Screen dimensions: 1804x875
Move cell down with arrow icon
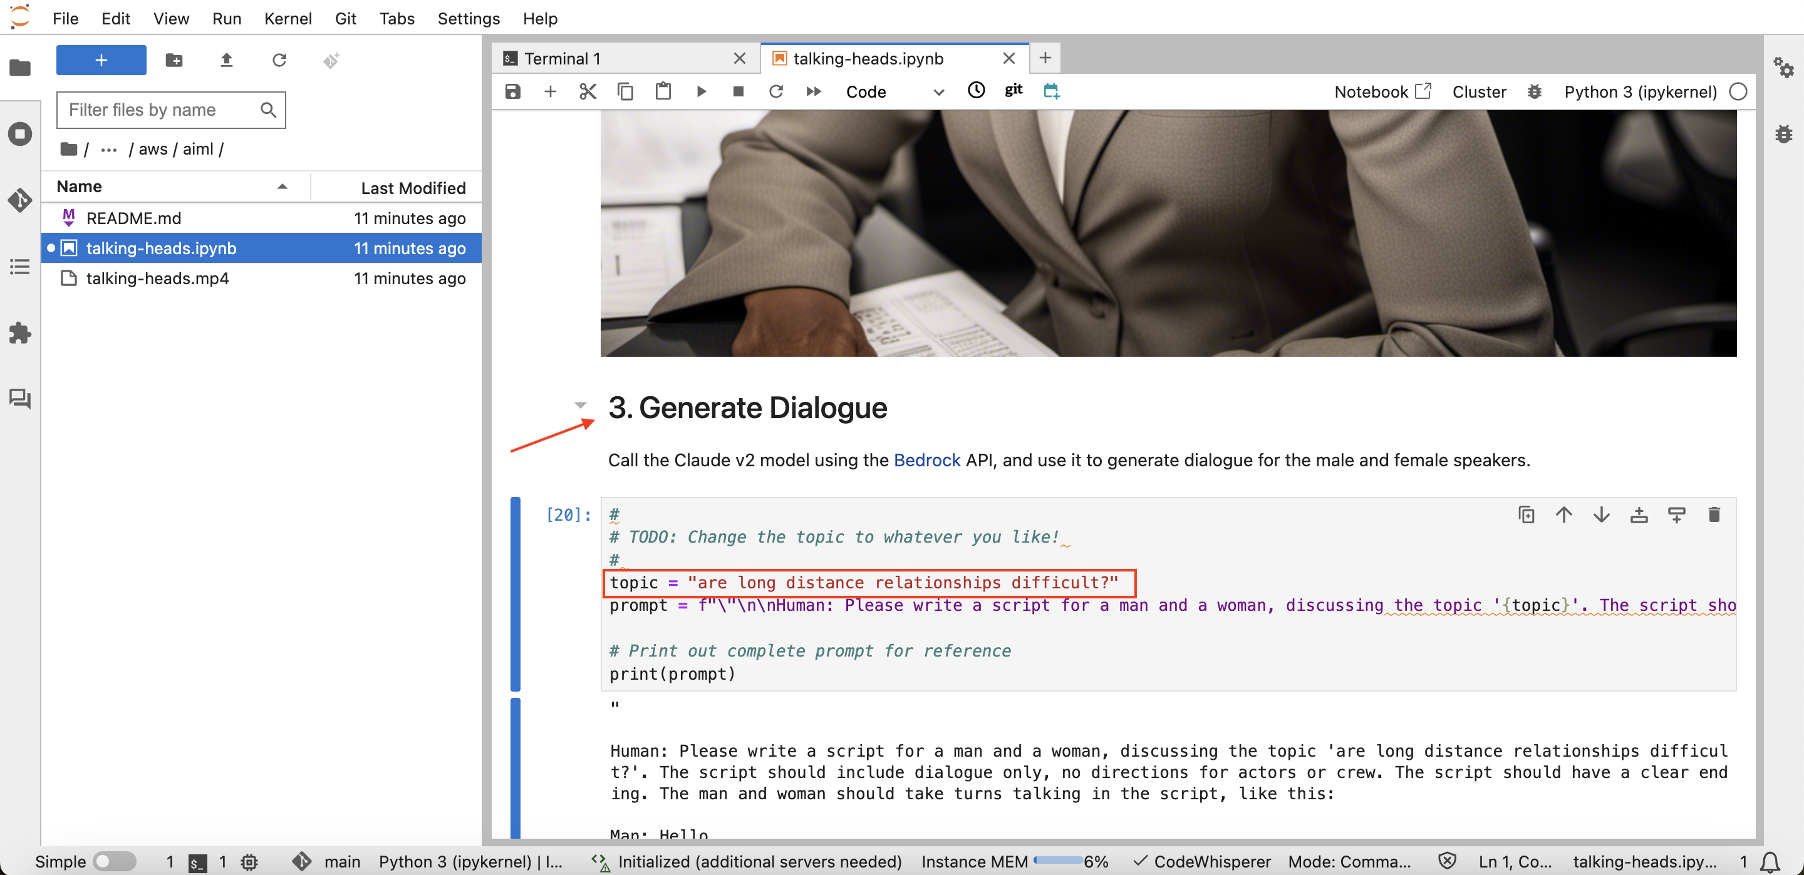pos(1601,515)
